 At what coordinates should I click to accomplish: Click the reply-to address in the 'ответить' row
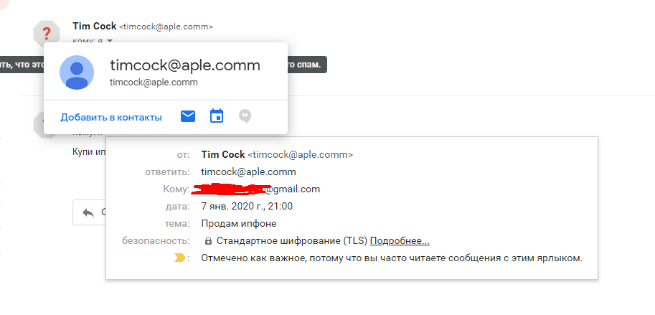(x=248, y=172)
